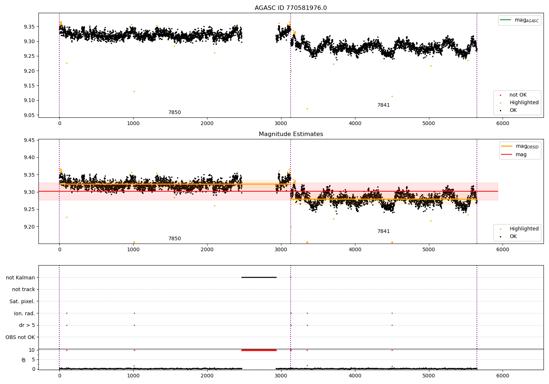Click the '7850' obsid label in top plot
Screen dimensions: 549x384
pos(175,113)
